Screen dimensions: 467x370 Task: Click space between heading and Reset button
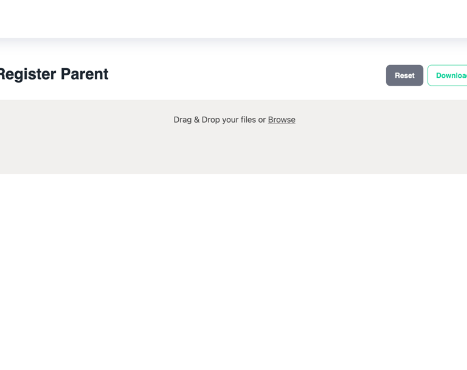[243, 75]
